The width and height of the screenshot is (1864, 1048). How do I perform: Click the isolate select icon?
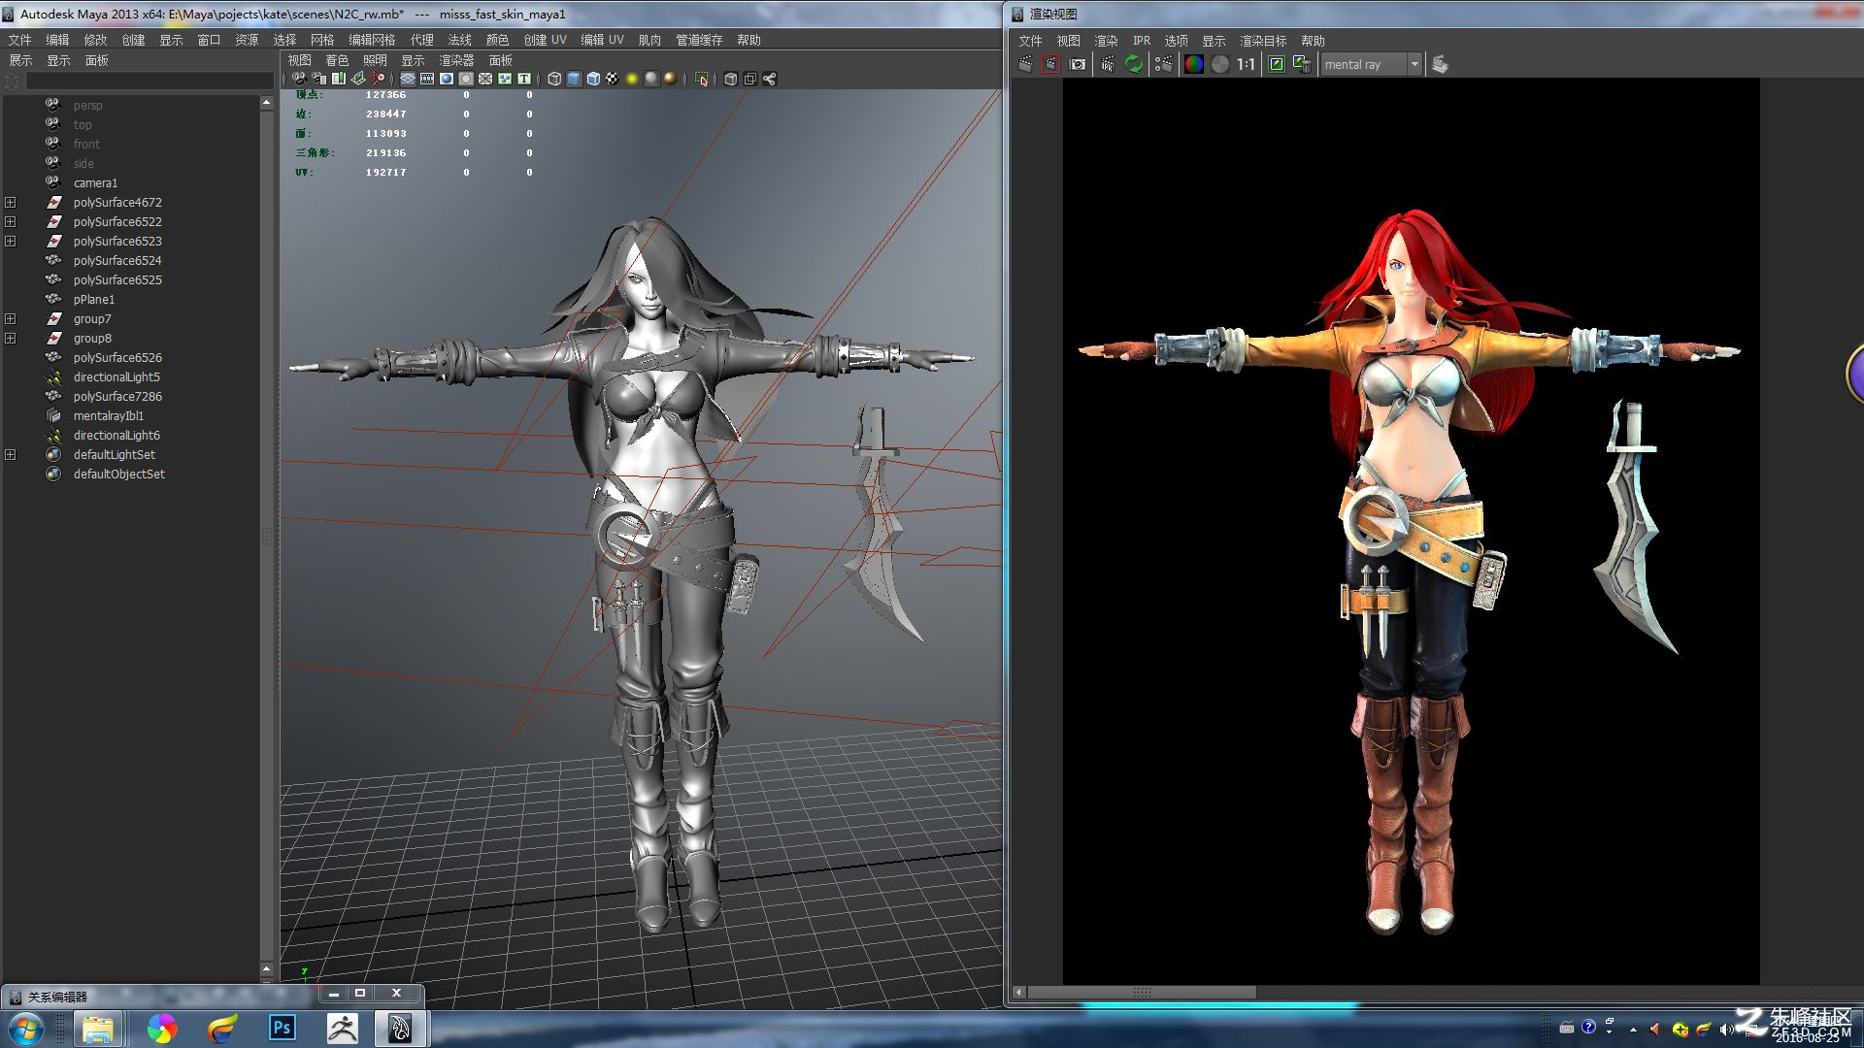pos(702,79)
